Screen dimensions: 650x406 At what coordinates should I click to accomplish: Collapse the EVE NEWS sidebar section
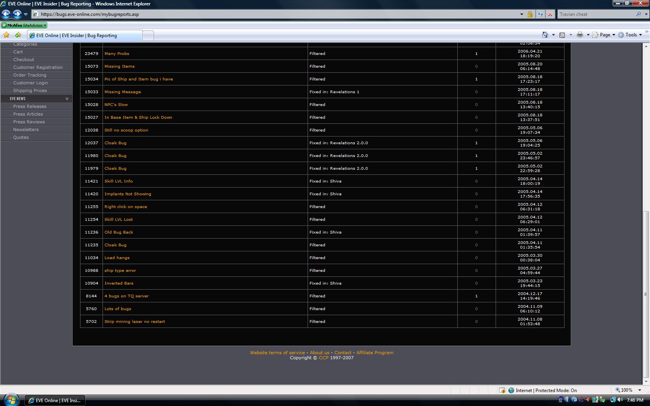[67, 99]
